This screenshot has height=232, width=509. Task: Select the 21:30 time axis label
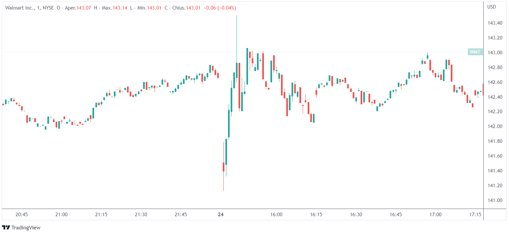(x=141, y=215)
